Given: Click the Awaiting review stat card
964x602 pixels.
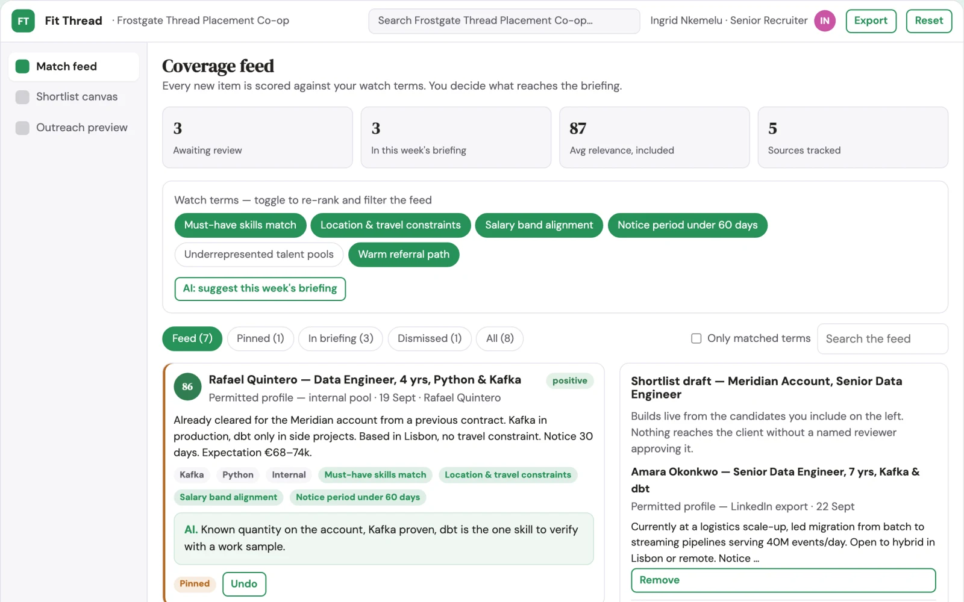Looking at the screenshot, I should click(257, 137).
